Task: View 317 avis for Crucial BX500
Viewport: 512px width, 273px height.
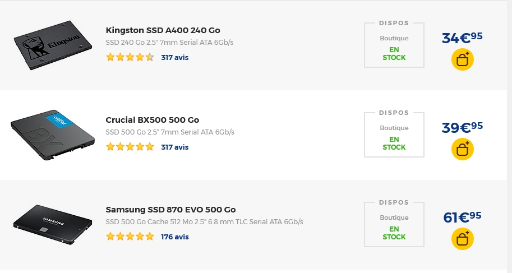Action: click(x=174, y=147)
